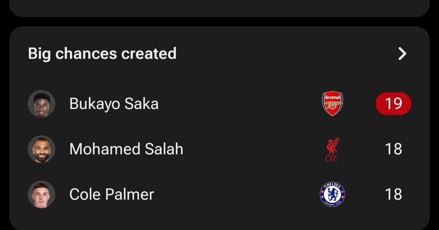Tap the Liverpool club crest
This screenshot has width=439, height=230.
332,149
